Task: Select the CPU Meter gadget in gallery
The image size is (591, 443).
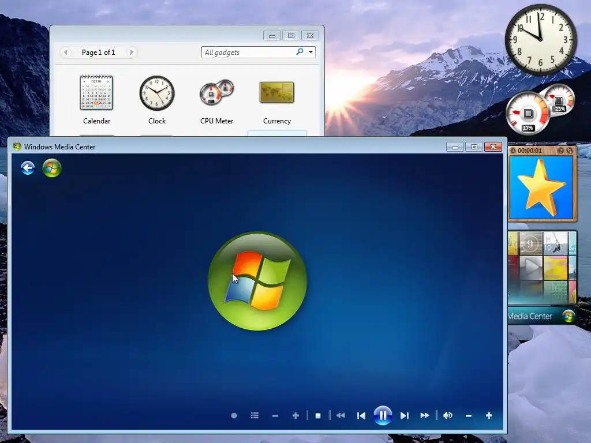Action: (217, 100)
